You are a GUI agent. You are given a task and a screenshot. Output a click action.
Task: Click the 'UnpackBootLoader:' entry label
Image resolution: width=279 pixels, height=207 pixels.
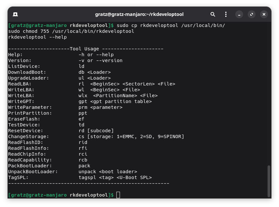(33, 172)
